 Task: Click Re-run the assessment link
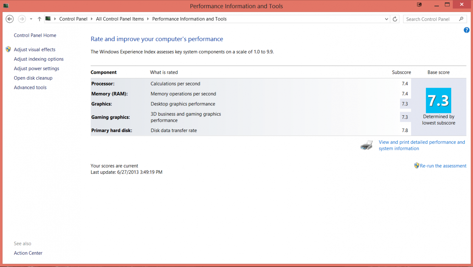click(443, 166)
